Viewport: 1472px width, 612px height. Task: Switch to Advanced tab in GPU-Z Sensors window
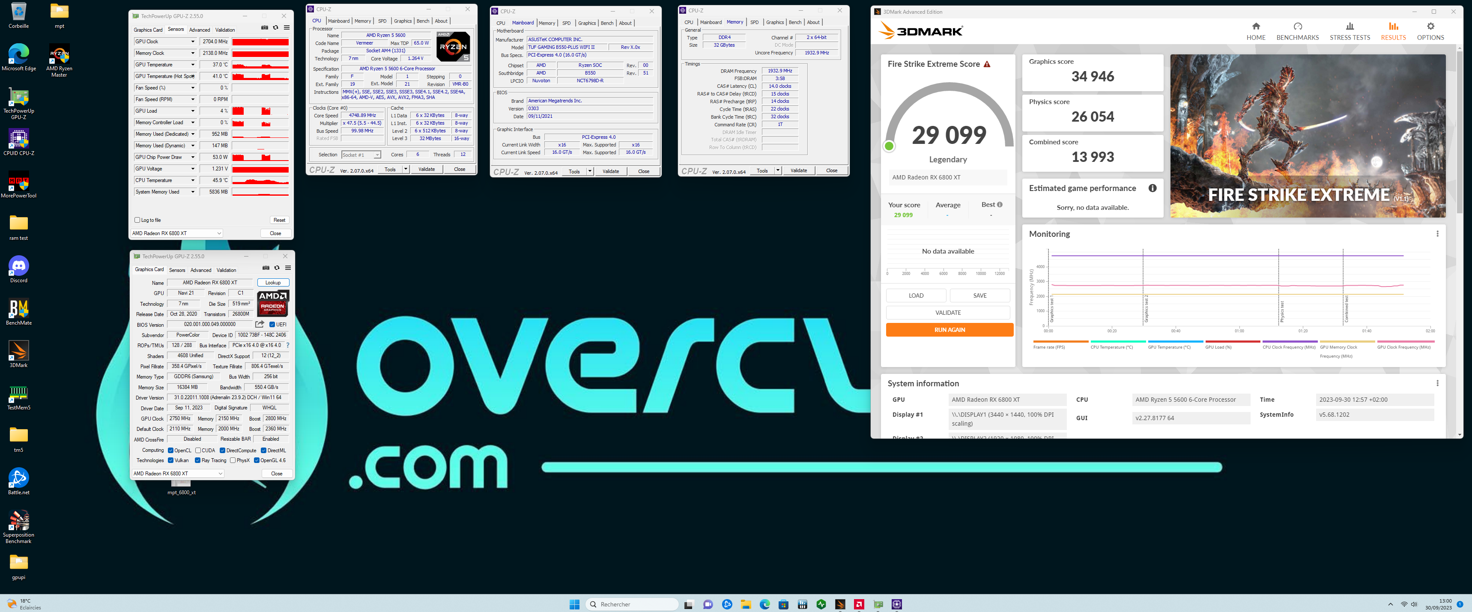click(200, 30)
